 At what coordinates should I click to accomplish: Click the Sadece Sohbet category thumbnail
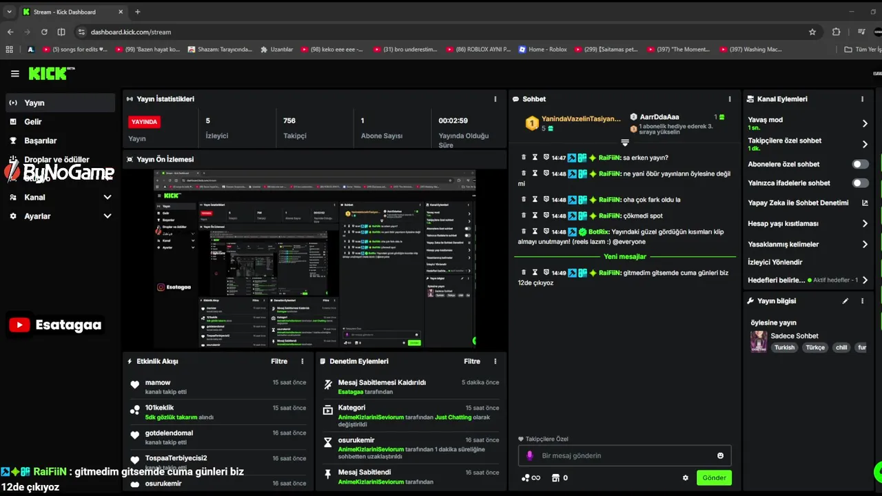[x=759, y=342]
